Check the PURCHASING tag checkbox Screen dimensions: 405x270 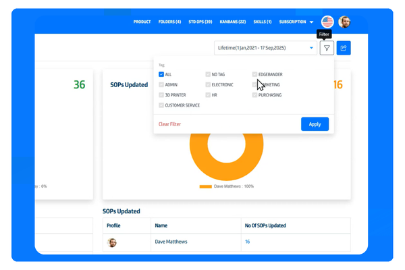(254, 95)
